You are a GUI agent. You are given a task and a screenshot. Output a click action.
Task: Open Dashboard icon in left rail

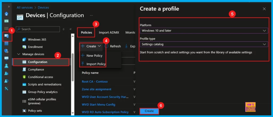(x=6, y=21)
